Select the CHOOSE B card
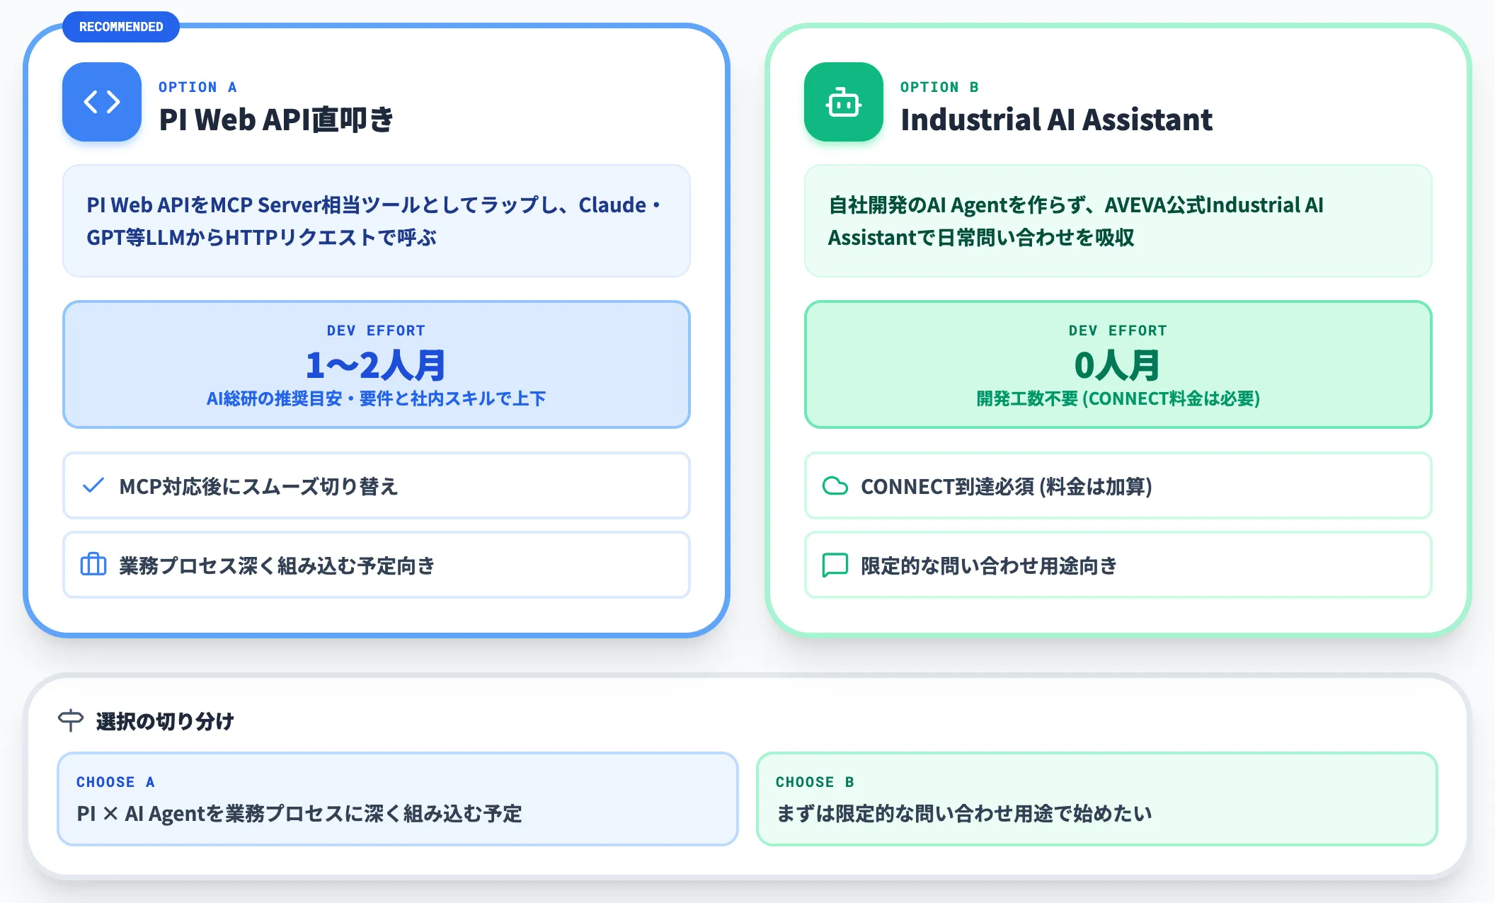The image size is (1495, 903). (1097, 799)
